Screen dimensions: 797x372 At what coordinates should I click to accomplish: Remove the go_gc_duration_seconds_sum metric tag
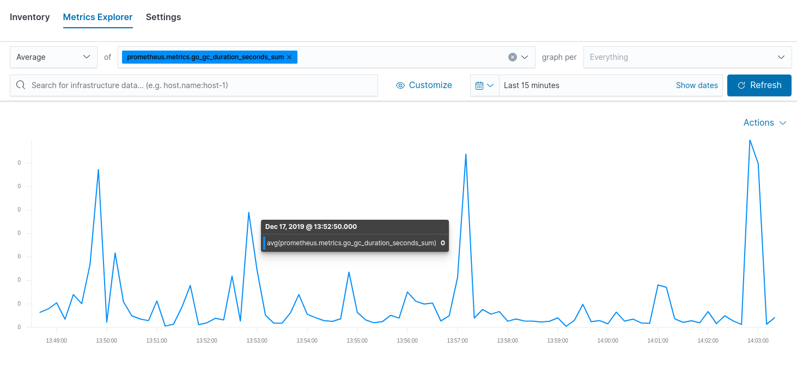(289, 57)
